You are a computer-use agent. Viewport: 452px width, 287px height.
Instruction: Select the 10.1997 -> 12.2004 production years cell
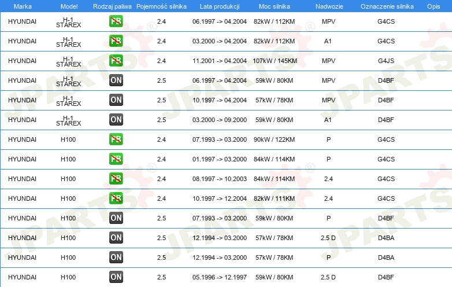tap(220, 198)
